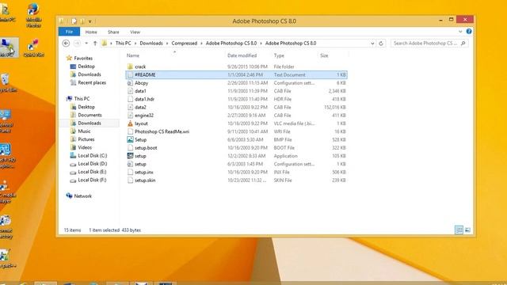Select the setup Application file

coord(236,156)
